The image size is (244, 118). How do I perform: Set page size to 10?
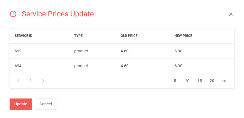pyautogui.click(x=187, y=81)
